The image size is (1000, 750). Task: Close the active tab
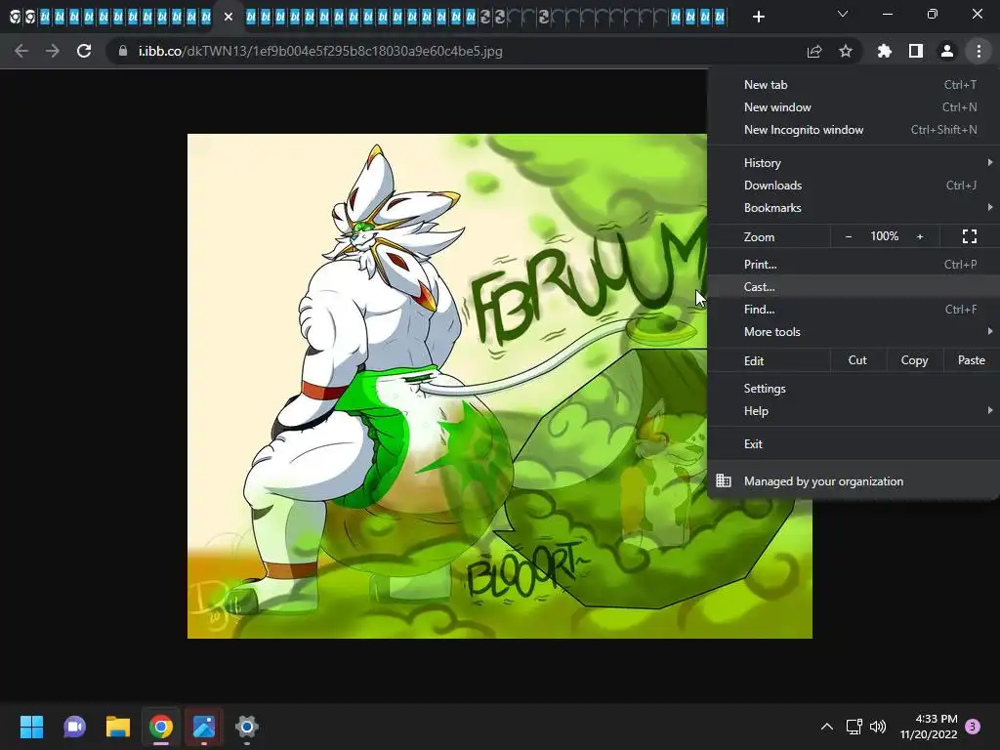click(229, 17)
